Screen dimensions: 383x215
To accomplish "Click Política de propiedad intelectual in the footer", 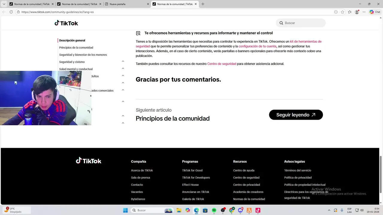I will point(305,185).
